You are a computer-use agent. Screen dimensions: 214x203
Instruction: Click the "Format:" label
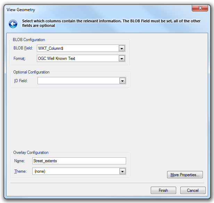(20, 58)
